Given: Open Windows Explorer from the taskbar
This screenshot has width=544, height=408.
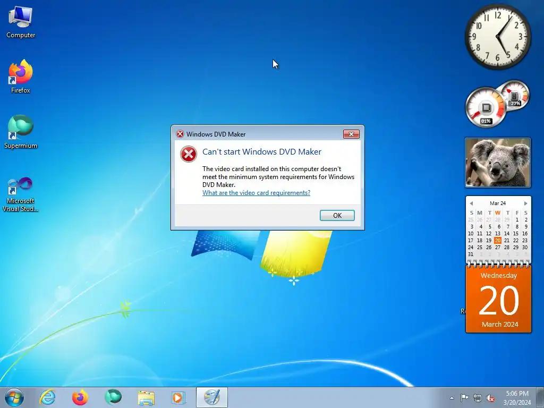Looking at the screenshot, I should [x=146, y=397].
